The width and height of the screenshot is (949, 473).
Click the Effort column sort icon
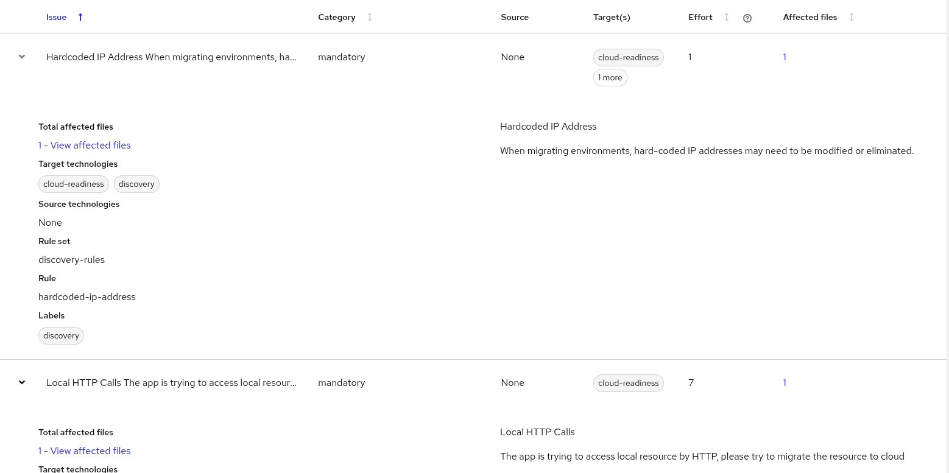(x=726, y=17)
